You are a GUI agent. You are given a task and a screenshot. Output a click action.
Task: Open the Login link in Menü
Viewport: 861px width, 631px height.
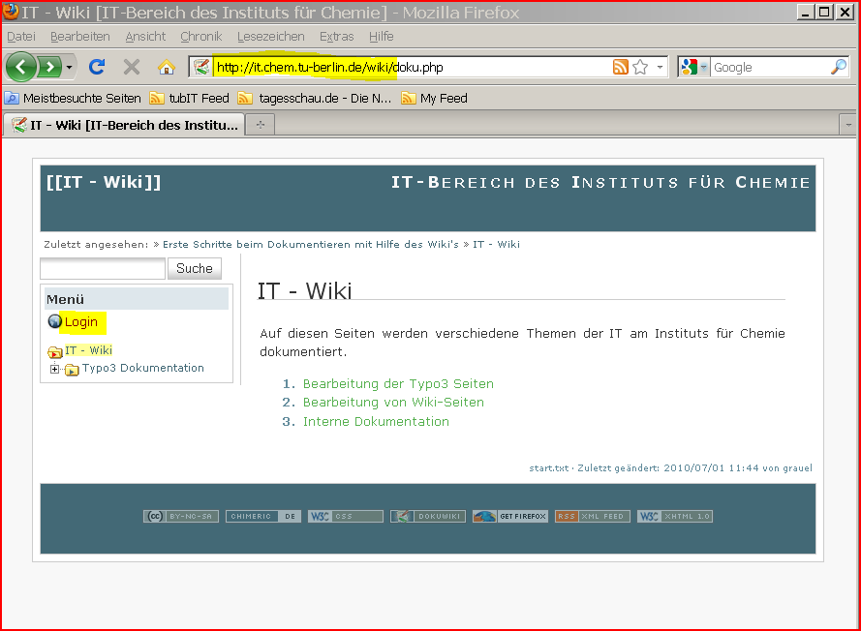81,322
